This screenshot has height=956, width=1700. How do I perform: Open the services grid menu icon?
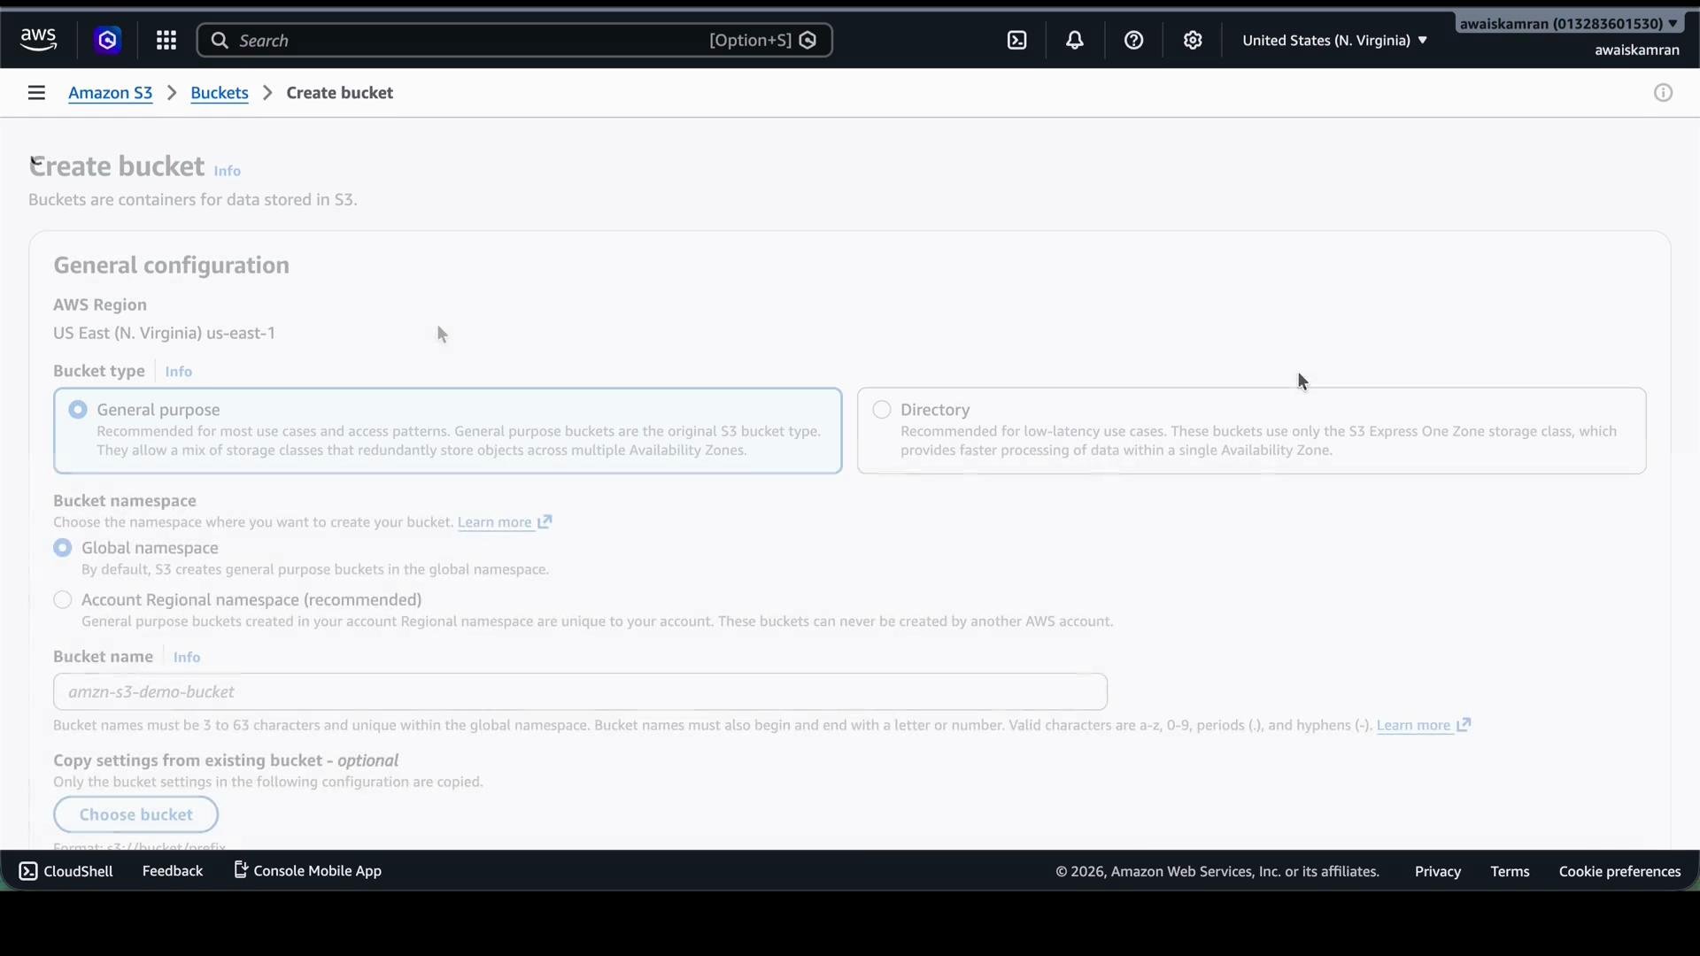point(166,40)
